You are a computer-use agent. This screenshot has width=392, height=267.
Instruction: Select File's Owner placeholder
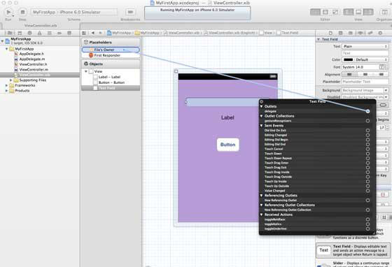tap(111, 50)
